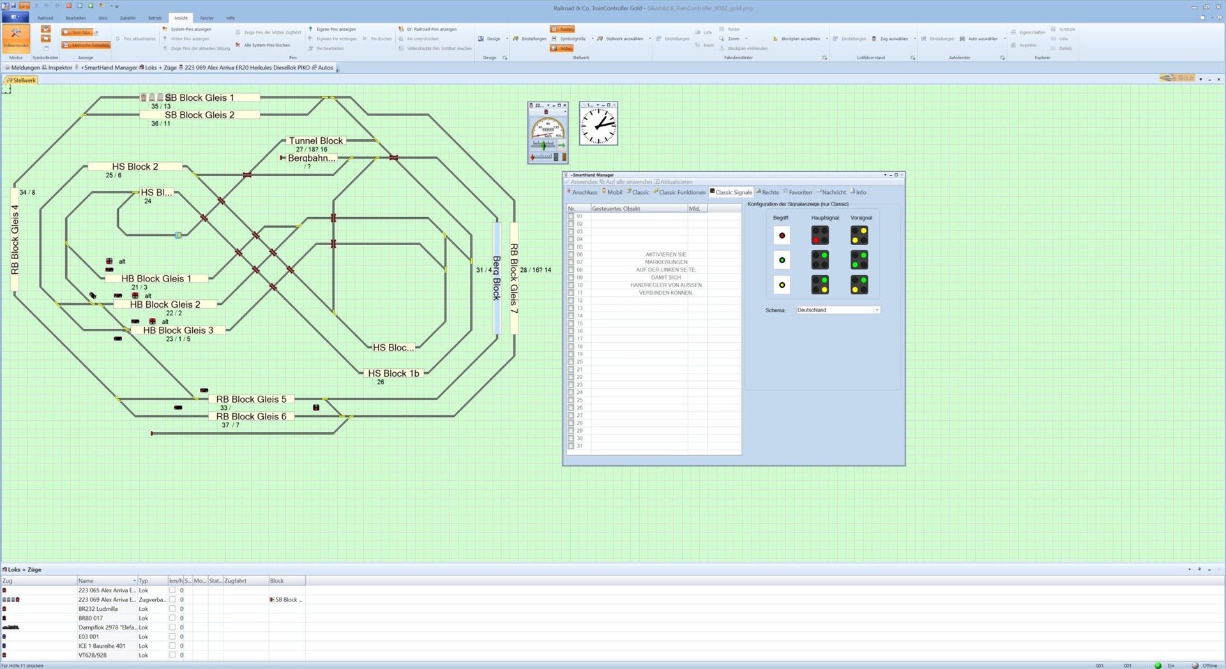Click Alle System-Pins löschen icon
The width and height of the screenshot is (1226, 669).
pyautogui.click(x=238, y=45)
